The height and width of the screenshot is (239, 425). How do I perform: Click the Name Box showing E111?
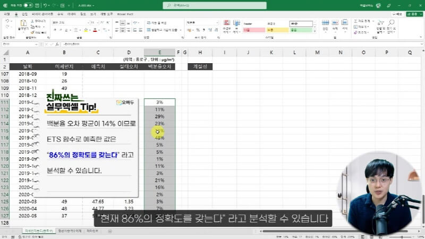pyautogui.click(x=20, y=44)
